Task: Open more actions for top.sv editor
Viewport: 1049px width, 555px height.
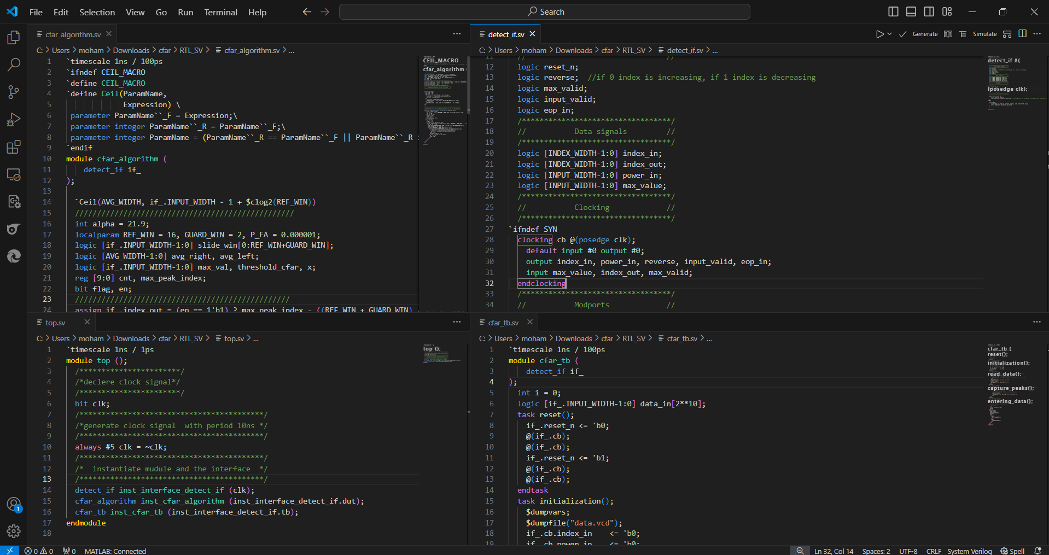Action: point(457,322)
